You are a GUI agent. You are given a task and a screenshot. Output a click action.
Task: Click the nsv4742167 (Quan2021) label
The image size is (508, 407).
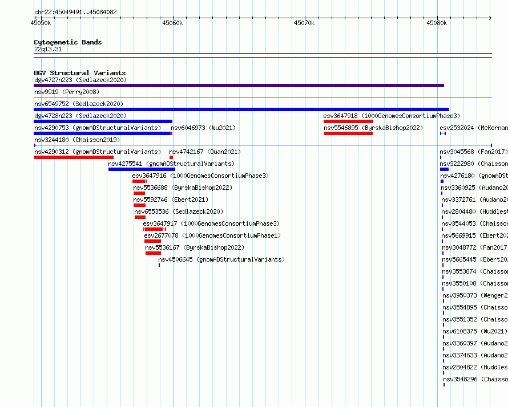pyautogui.click(x=205, y=152)
